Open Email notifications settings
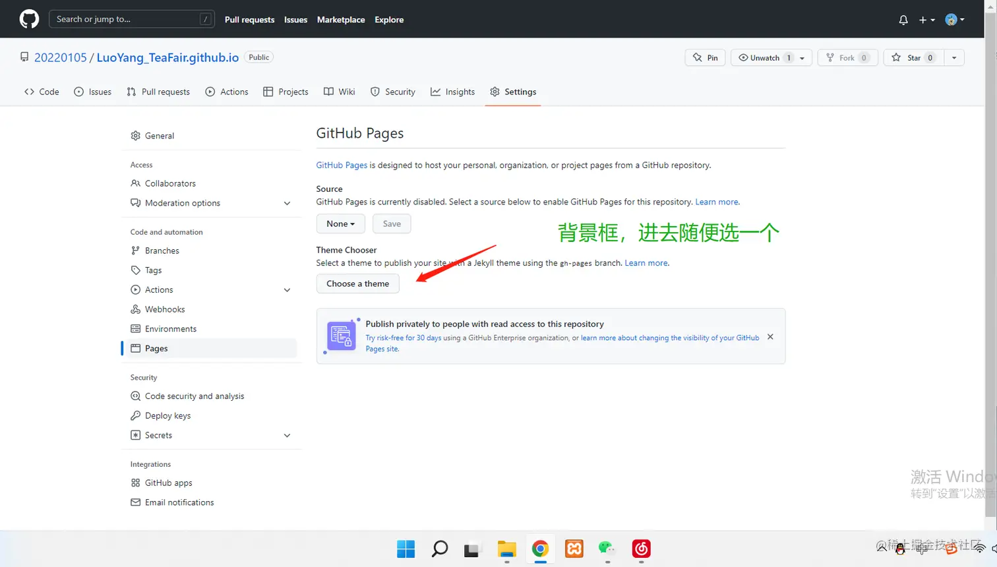 click(210, 502)
